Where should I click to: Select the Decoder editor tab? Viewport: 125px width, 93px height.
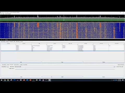tap(12, 65)
